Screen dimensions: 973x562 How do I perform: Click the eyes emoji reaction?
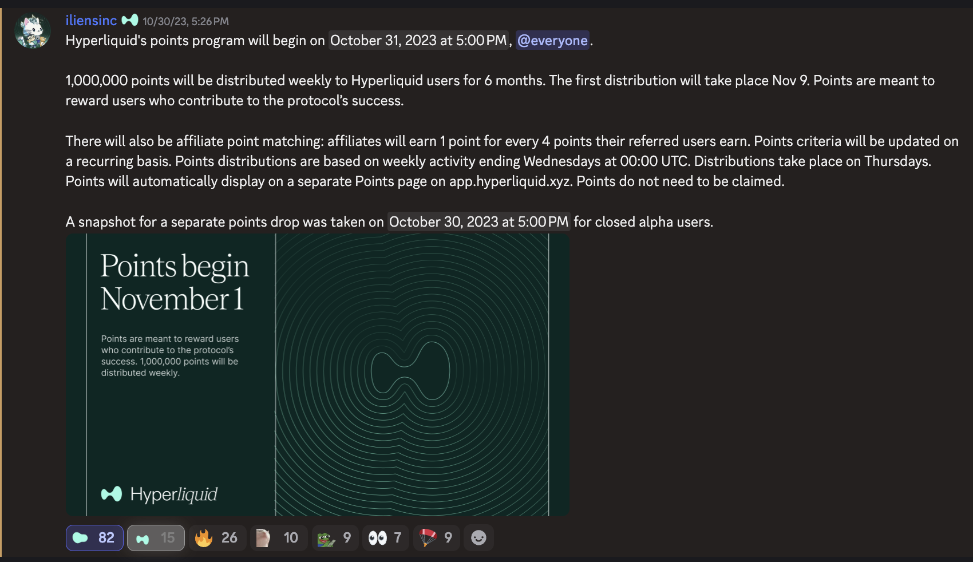[x=385, y=538]
